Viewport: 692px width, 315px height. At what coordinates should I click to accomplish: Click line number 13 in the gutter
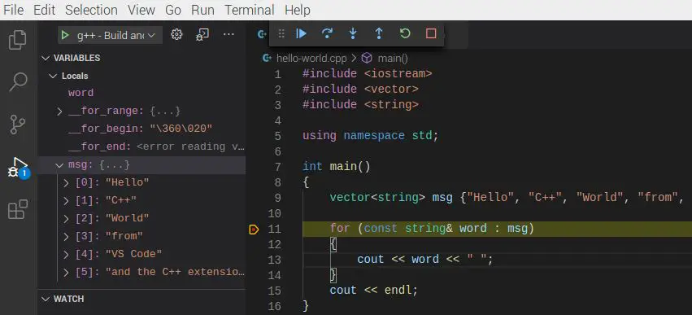275,260
